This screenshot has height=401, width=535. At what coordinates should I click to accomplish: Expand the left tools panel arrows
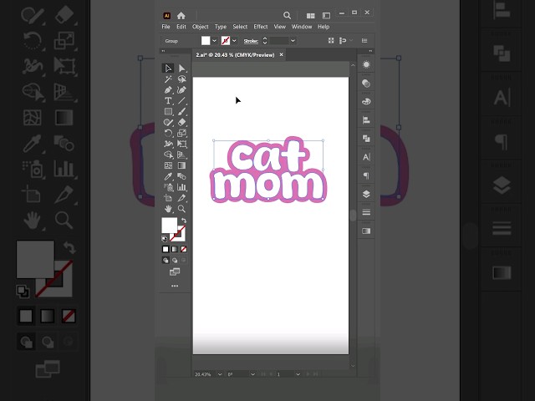coord(163,51)
